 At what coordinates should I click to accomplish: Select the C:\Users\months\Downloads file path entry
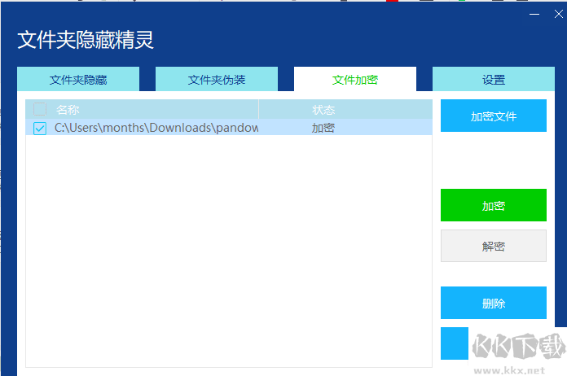coord(156,128)
